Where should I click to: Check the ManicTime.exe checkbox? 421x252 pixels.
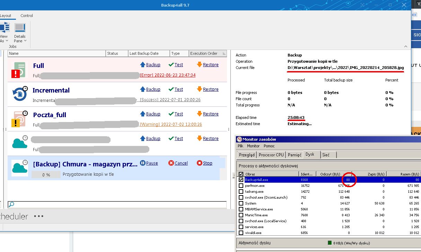point(241,215)
